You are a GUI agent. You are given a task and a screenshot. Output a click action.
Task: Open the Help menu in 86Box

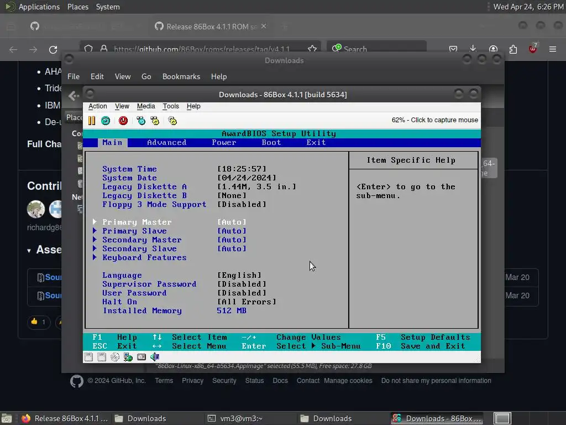click(193, 106)
